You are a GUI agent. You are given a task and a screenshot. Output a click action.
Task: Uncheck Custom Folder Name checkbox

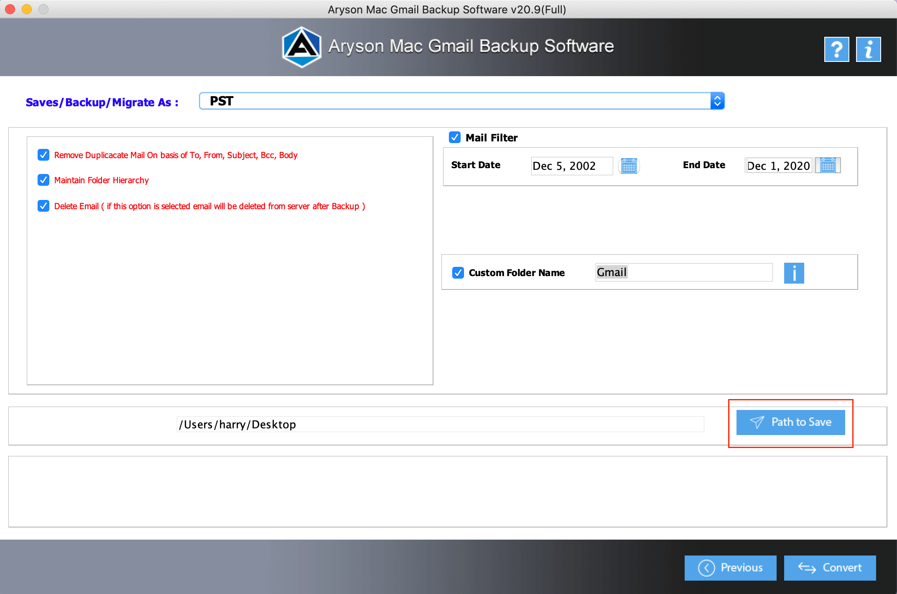click(458, 273)
